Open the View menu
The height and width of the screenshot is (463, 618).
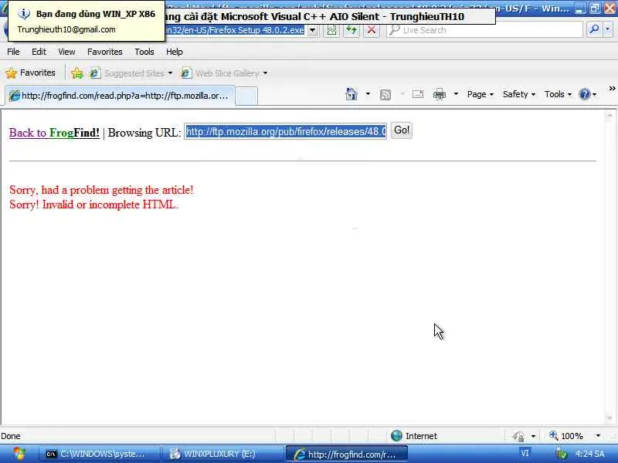66,52
